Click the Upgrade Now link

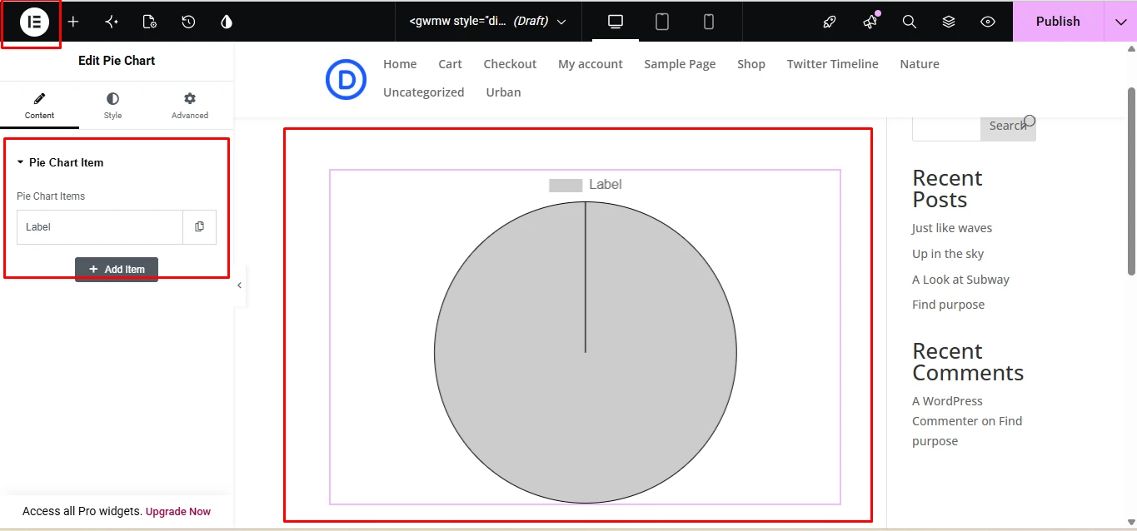coord(178,512)
